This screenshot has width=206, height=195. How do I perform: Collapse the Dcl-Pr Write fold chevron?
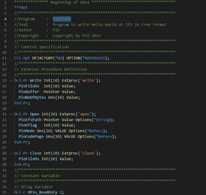coord(11,81)
